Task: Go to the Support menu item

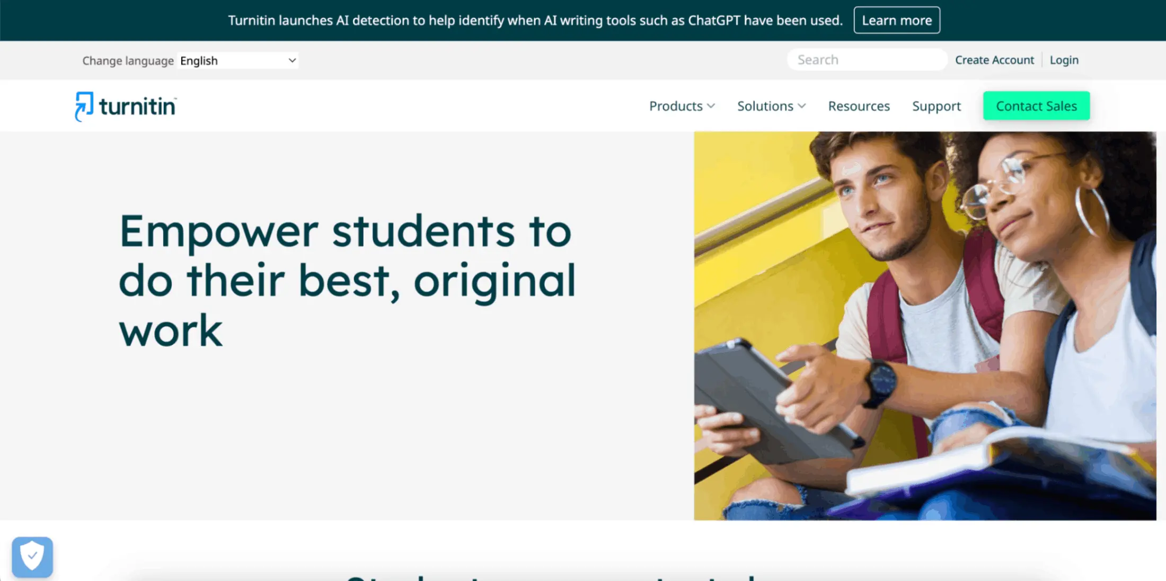Action: click(937, 106)
